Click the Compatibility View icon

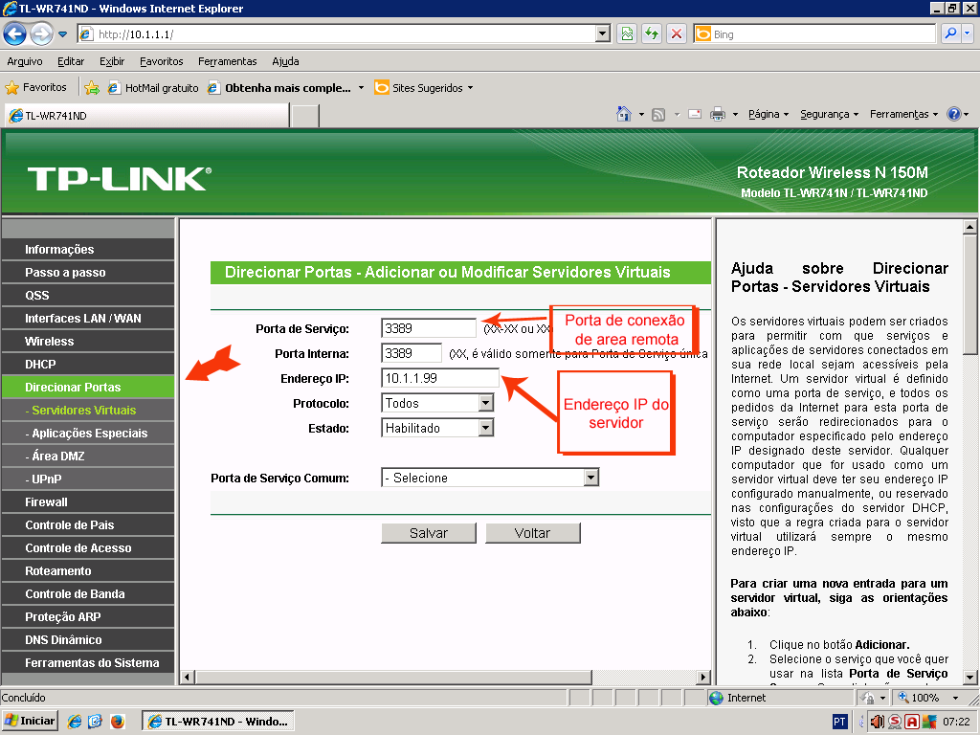tap(627, 33)
